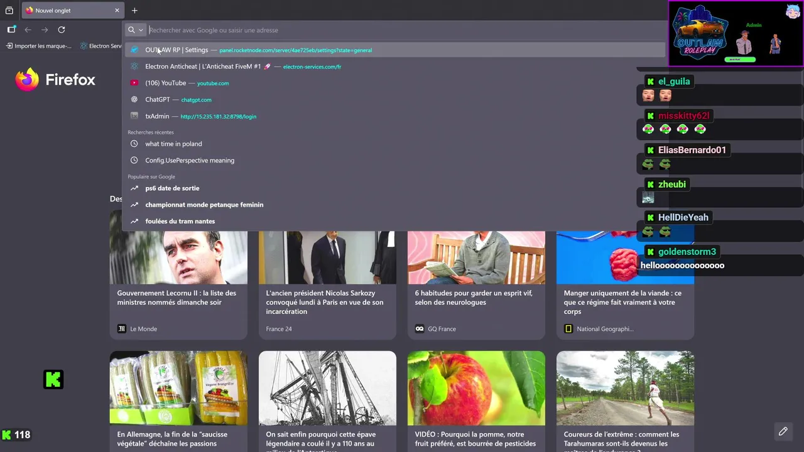Select (106) YouTube suggestion
This screenshot has width=804, height=452.
394,83
